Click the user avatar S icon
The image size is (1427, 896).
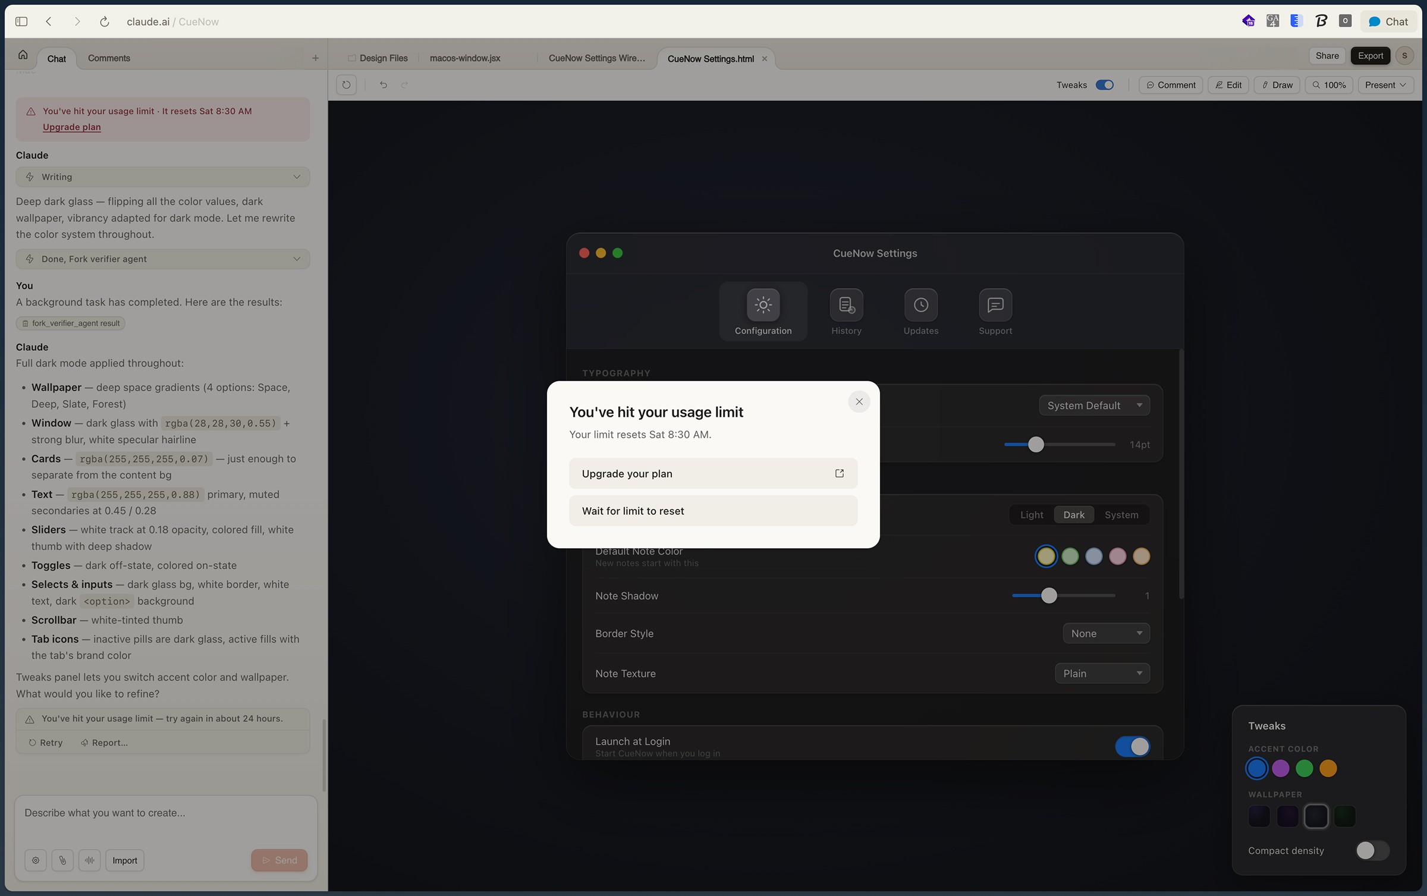(x=1404, y=56)
